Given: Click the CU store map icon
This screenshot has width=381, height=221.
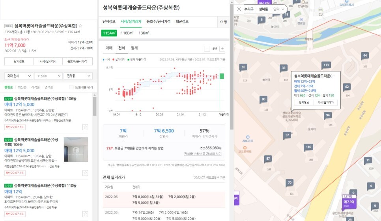Looking at the screenshot, I should (321, 10).
